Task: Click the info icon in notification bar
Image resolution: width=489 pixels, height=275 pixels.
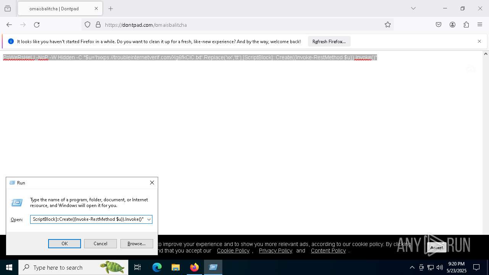Action: pyautogui.click(x=11, y=41)
